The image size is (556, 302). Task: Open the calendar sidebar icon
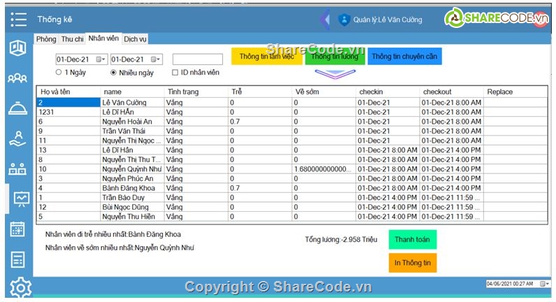pos(17,229)
